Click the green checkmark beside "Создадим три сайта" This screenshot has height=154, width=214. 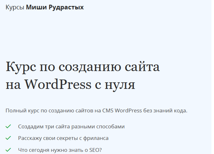point(8,127)
